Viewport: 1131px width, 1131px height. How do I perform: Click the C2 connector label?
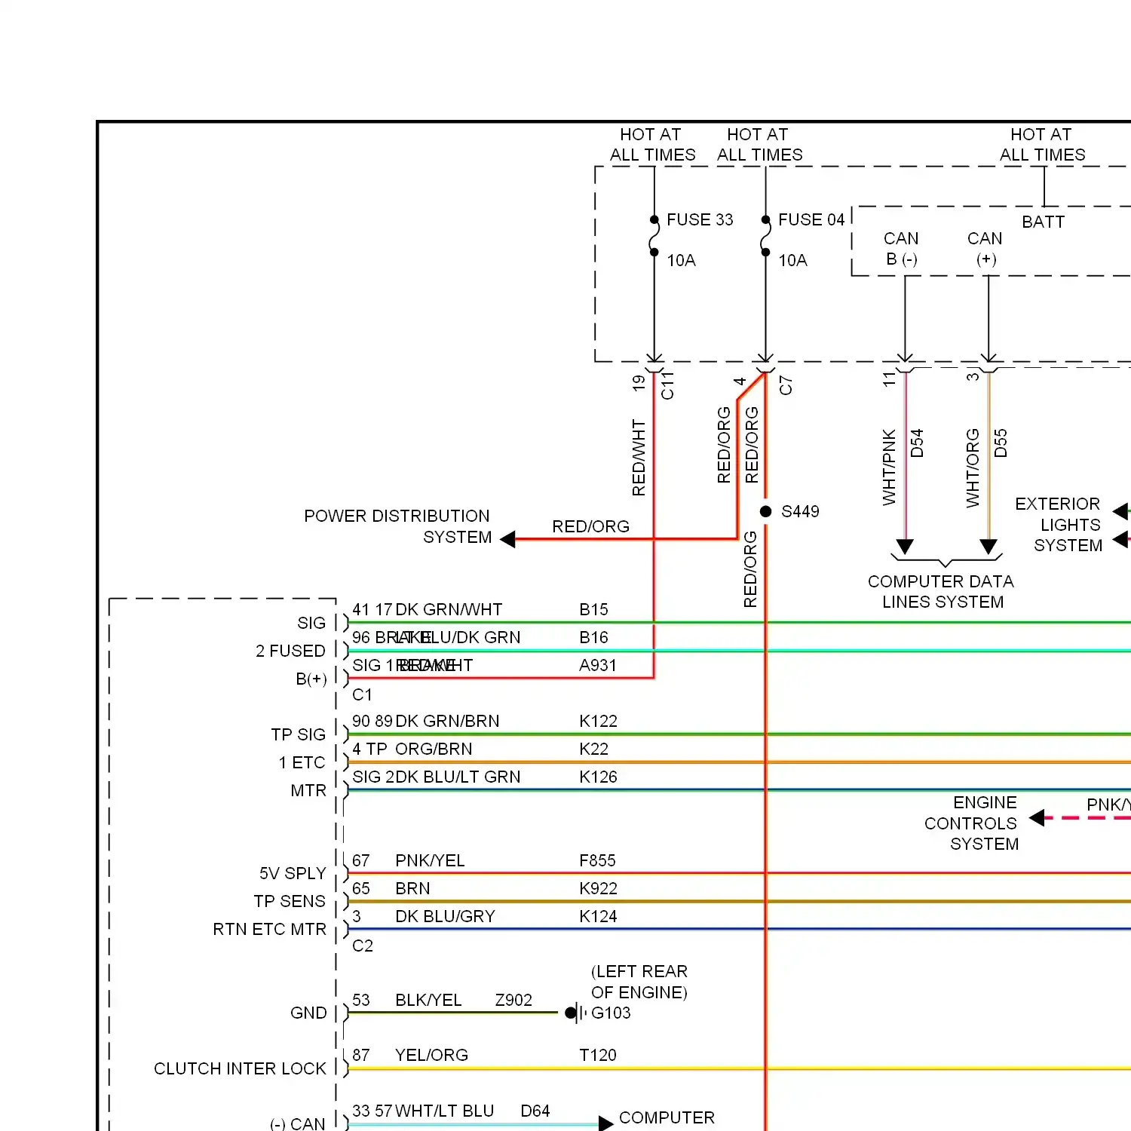coord(363,946)
